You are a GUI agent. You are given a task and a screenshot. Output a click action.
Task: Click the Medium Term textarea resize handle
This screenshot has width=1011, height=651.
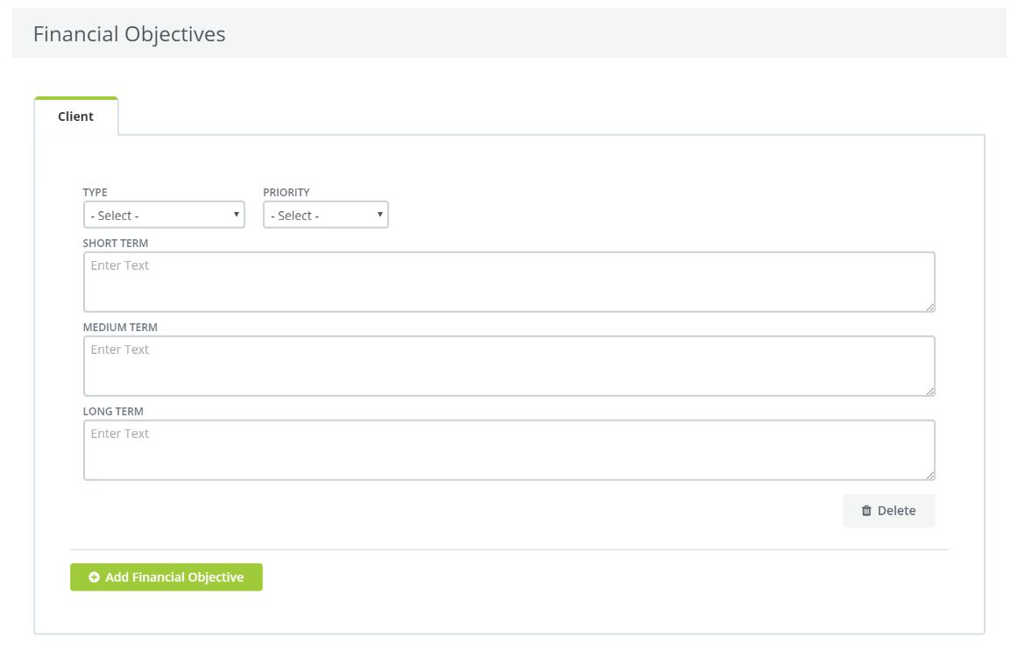930,391
